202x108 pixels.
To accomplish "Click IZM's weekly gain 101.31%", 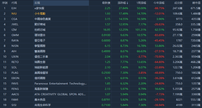I will point(141,30).
